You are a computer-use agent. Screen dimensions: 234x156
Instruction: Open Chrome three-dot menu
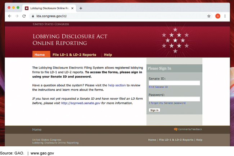(x=225, y=16)
